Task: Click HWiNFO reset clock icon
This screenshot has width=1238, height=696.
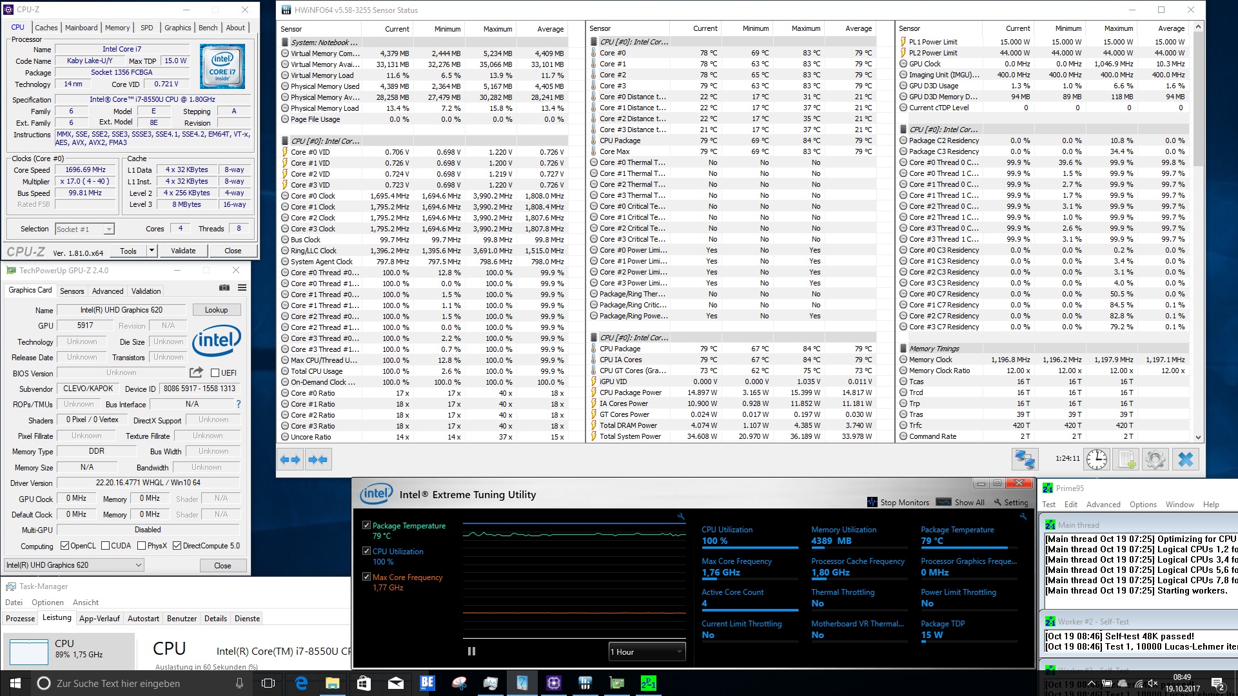Action: 1096,459
